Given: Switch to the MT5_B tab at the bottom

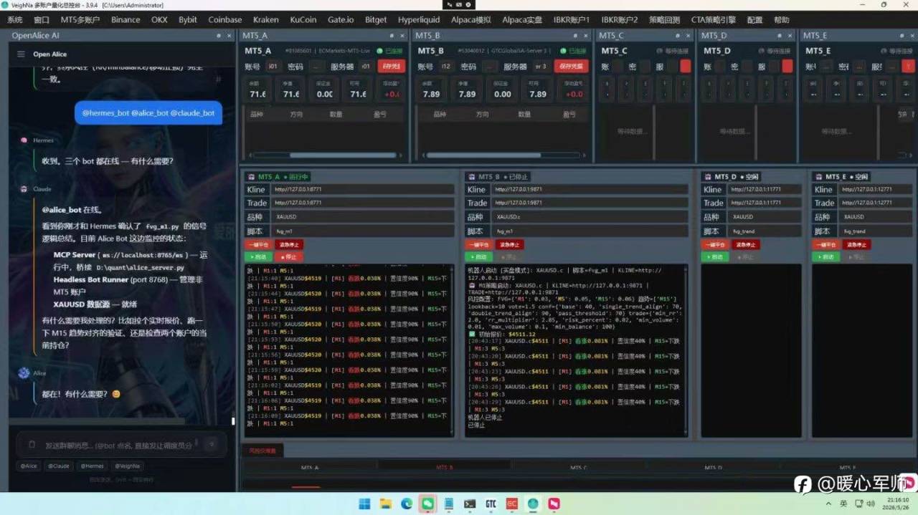Looking at the screenshot, I should [445, 468].
